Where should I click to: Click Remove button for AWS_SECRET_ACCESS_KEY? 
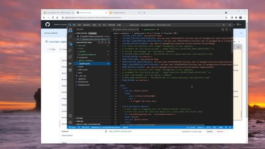point(220,132)
